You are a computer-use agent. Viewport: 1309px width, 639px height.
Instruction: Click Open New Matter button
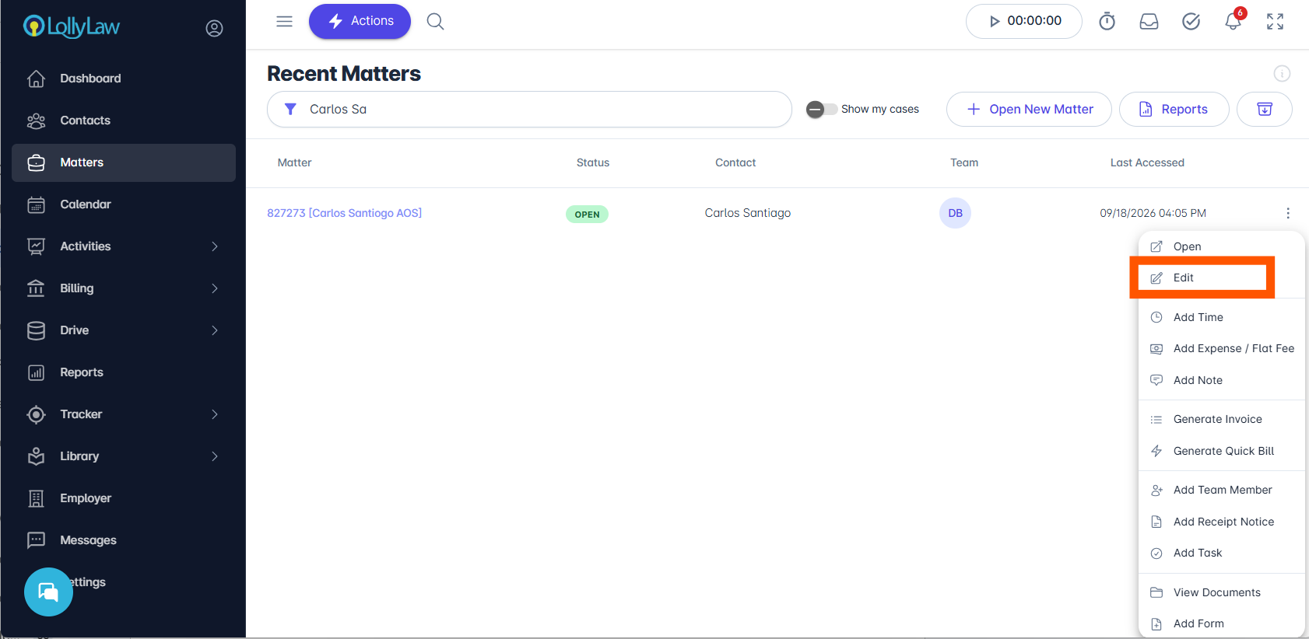click(x=1029, y=109)
